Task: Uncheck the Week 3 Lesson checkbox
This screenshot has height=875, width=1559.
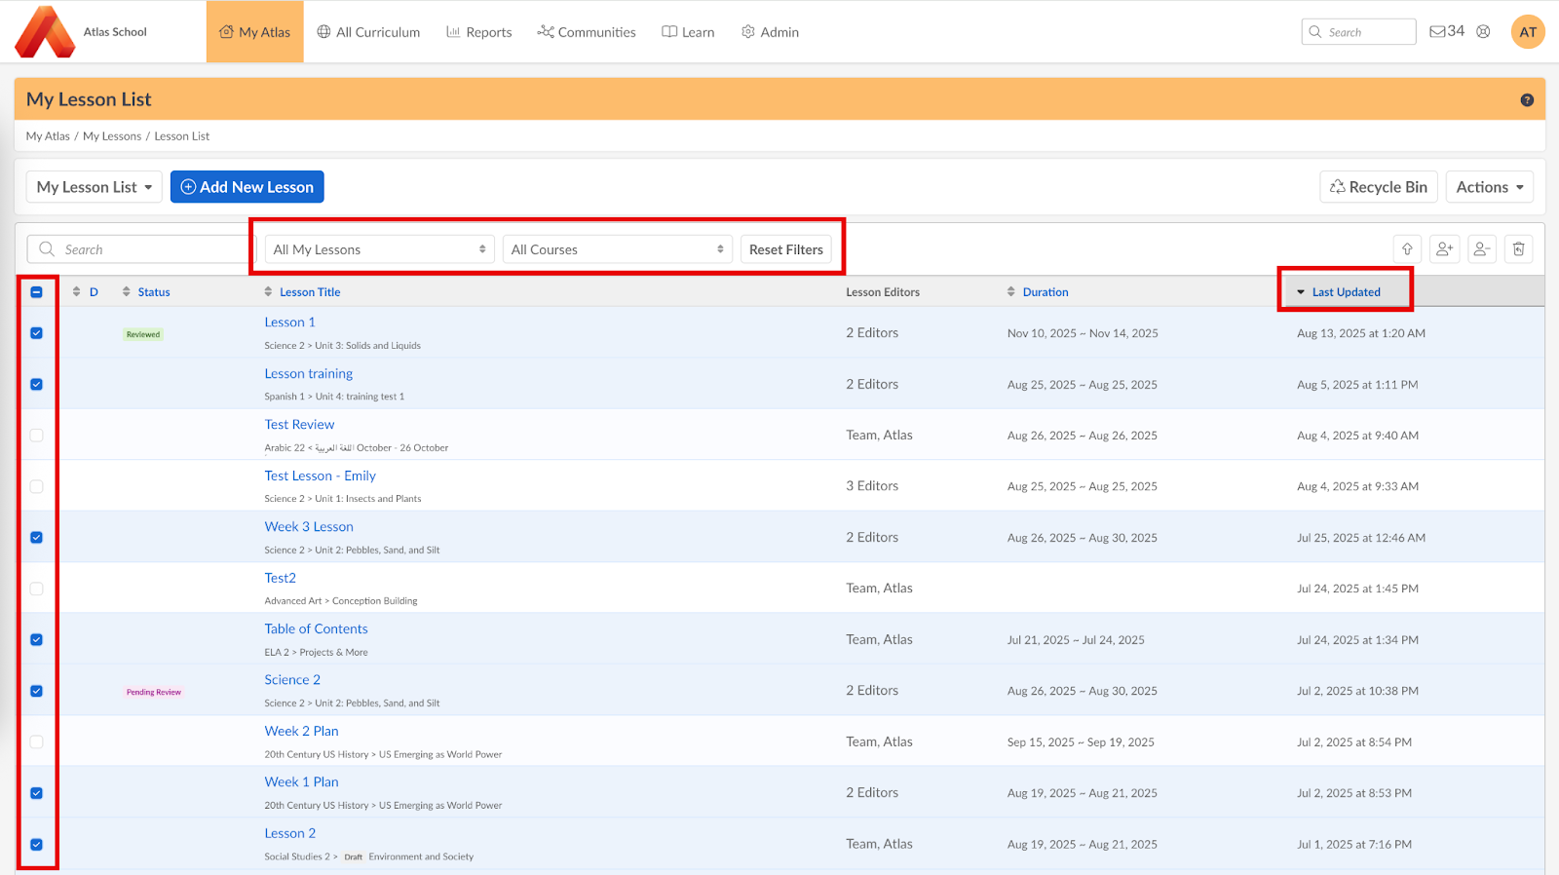Action: click(x=37, y=538)
